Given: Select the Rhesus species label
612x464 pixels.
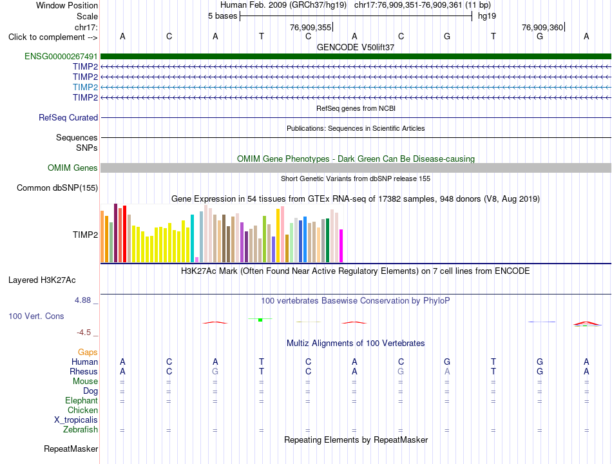Looking at the screenshot, I should [84, 371].
